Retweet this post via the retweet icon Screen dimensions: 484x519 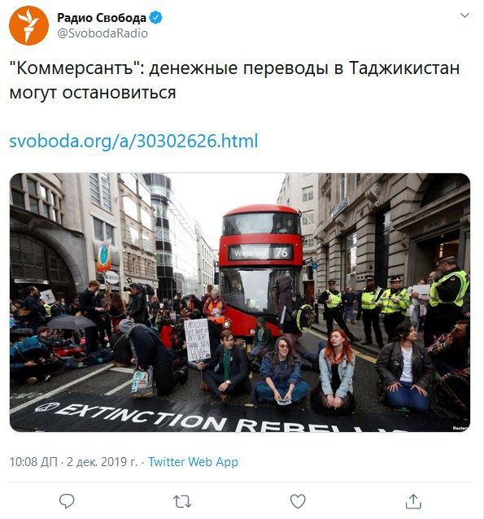[182, 501]
